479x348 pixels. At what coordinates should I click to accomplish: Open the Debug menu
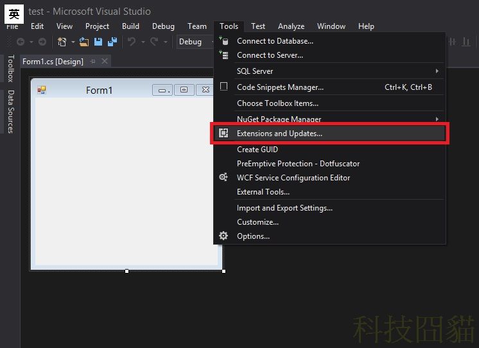[x=164, y=26]
